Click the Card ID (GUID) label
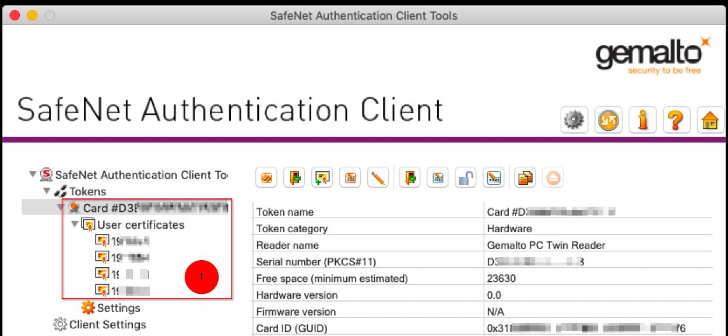 [x=293, y=328]
